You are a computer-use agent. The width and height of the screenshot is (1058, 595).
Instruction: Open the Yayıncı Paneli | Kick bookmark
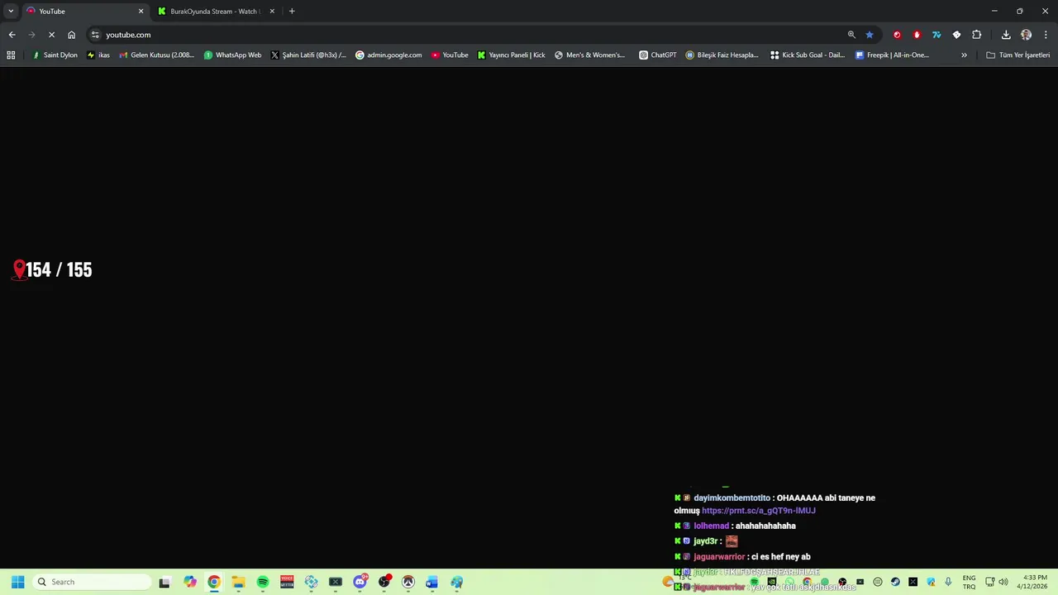point(512,55)
